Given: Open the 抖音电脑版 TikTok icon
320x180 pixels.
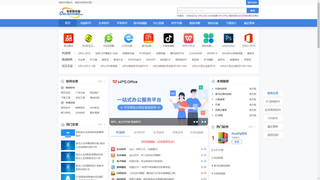Looking at the screenshot, I should pos(168,38).
